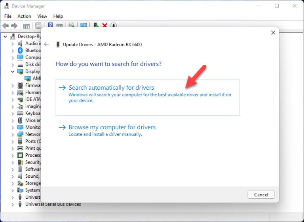The image size is (304, 222).
Task: Click the 'Update Drivers - AMD Radeon RX 6600' title
Action: [x=103, y=45]
